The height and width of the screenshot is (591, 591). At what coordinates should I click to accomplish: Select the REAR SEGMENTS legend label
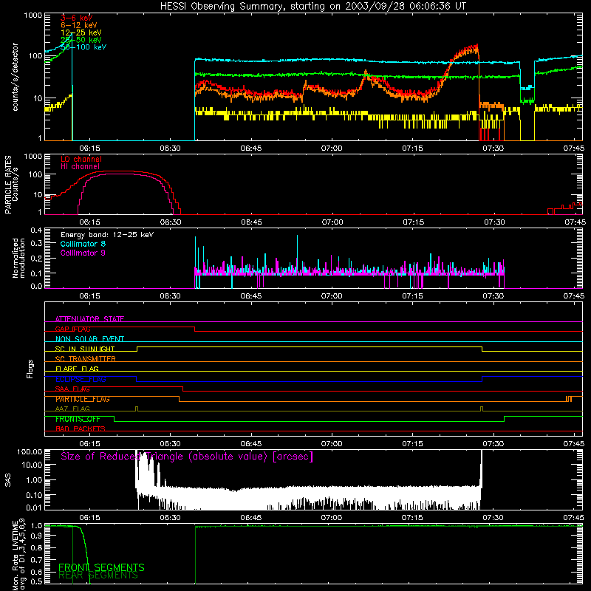[x=98, y=575]
